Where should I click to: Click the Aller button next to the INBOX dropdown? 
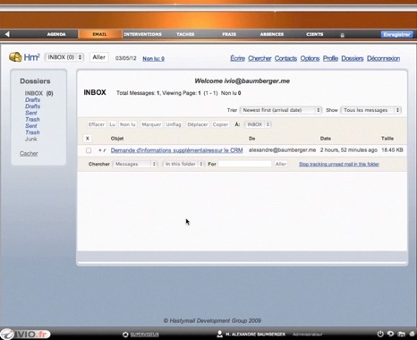[x=98, y=57]
